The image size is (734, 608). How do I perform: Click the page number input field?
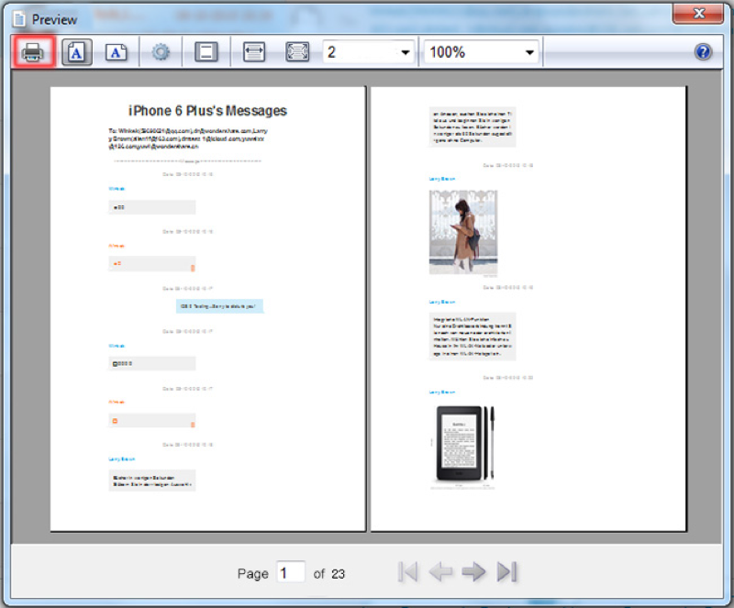pyautogui.click(x=291, y=572)
